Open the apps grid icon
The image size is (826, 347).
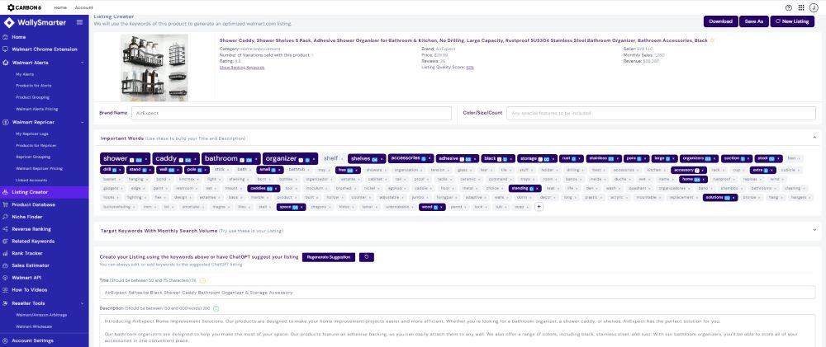point(801,7)
